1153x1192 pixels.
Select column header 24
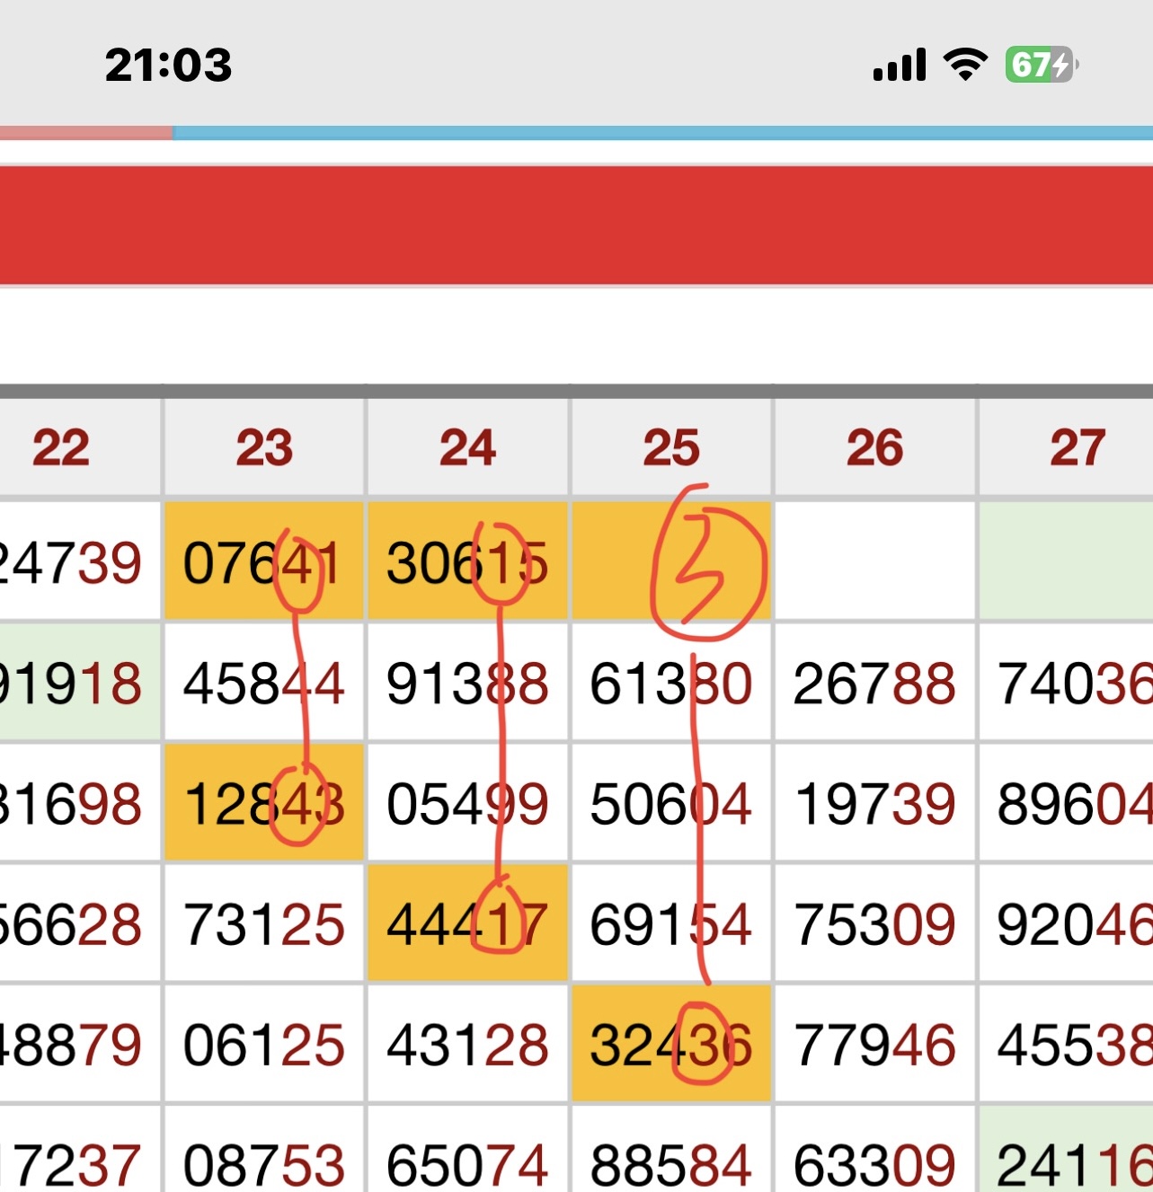467,447
